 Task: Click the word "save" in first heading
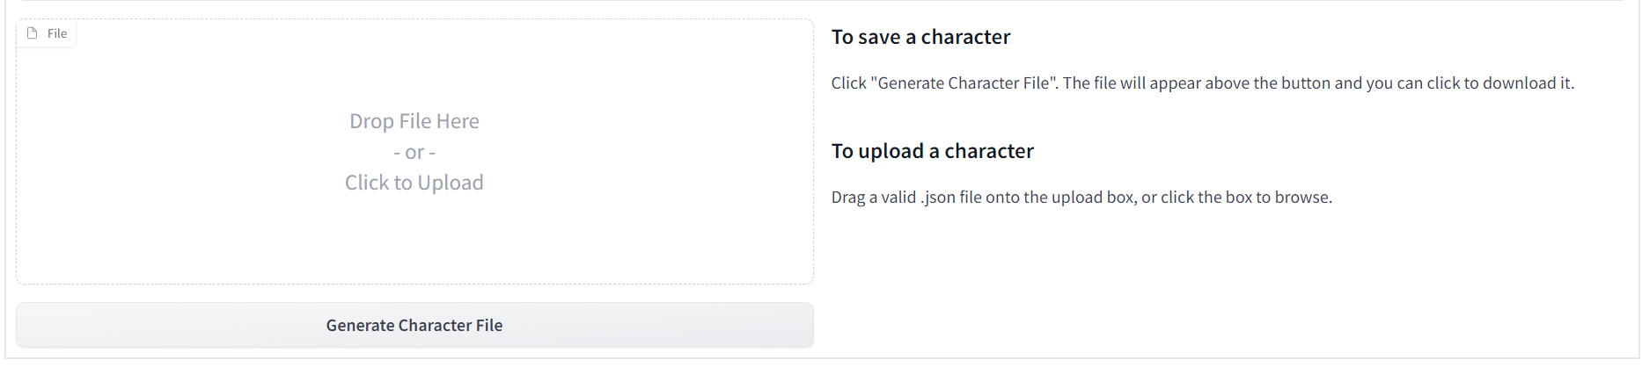[879, 37]
